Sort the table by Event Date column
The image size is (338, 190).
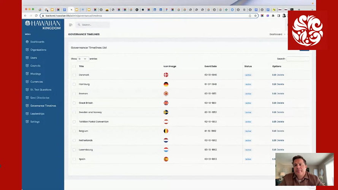(211, 66)
